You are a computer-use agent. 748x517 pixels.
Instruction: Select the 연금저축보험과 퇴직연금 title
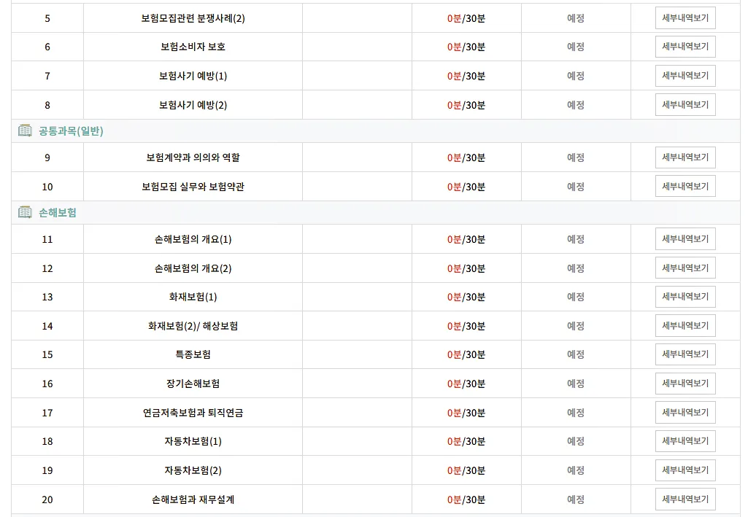(190, 412)
